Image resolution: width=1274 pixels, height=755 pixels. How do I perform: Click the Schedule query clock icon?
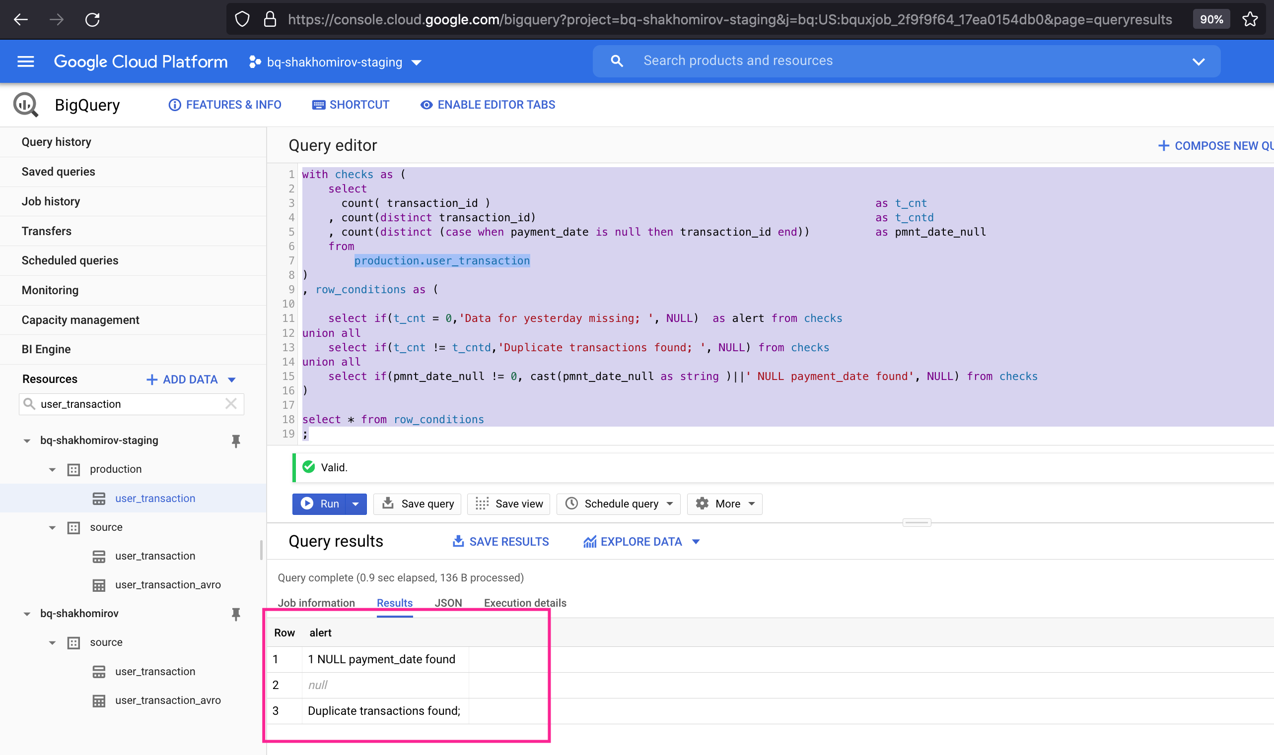(571, 503)
